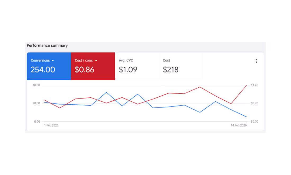Click the red line's final rising endpoint
291x175 pixels.
click(x=246, y=86)
